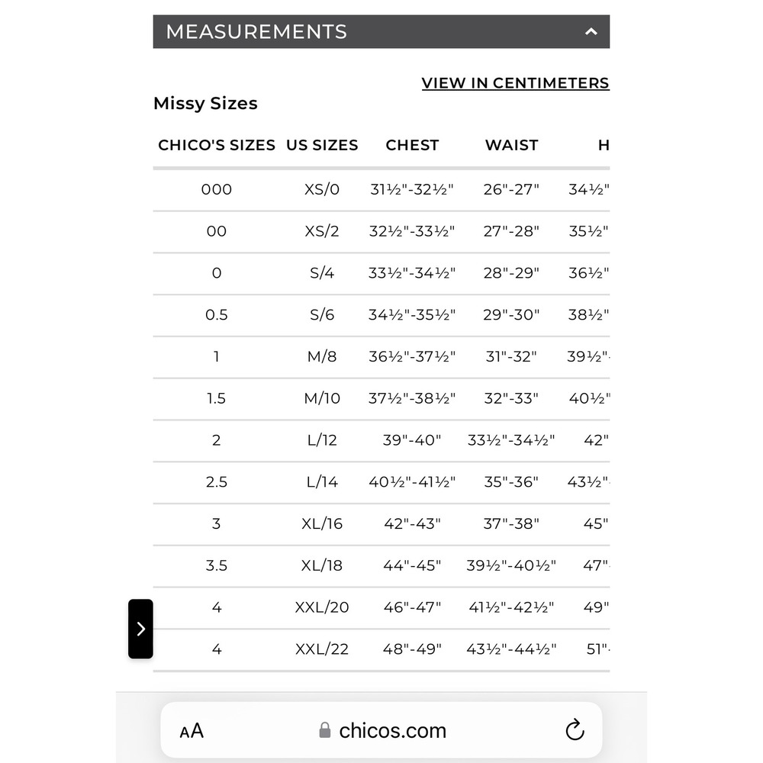Tap the chicos.com address field
Image resolution: width=763 pixels, height=763 pixels.
(x=392, y=731)
